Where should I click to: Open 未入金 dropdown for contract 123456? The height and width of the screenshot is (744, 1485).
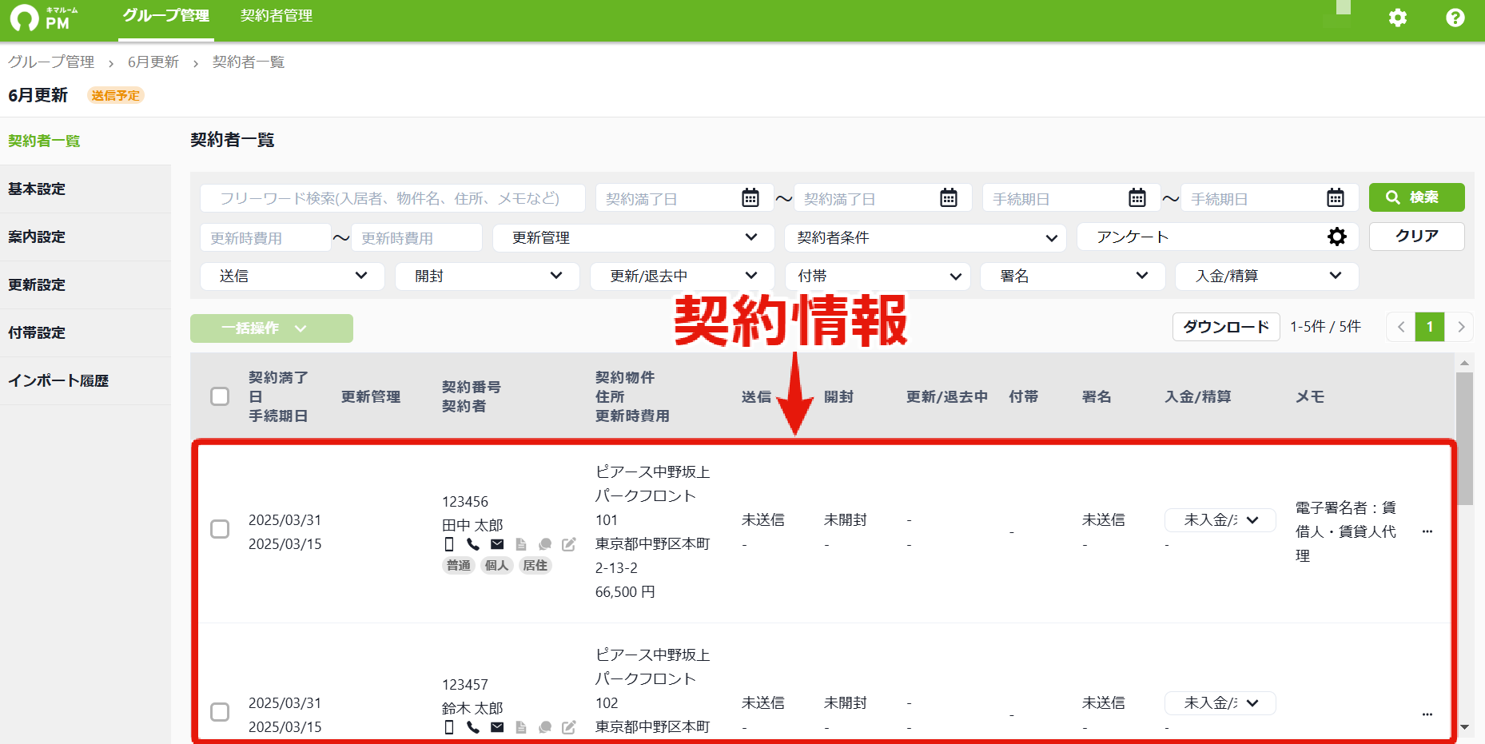[1220, 520]
